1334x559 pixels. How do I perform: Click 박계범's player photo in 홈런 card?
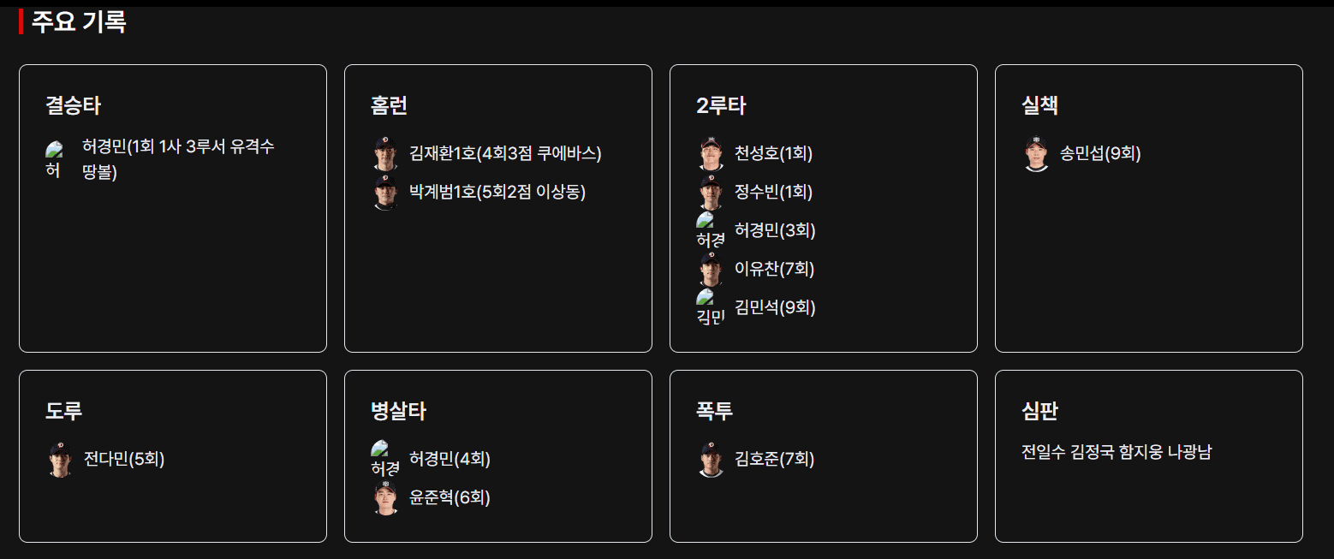(385, 193)
